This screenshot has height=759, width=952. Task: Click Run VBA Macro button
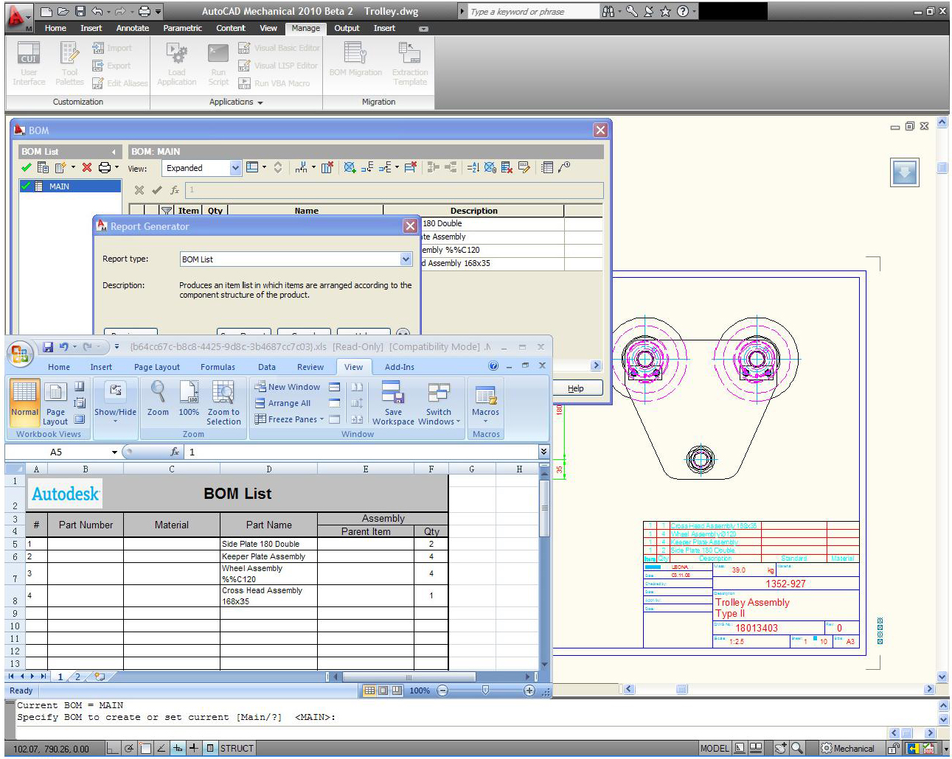[x=274, y=83]
